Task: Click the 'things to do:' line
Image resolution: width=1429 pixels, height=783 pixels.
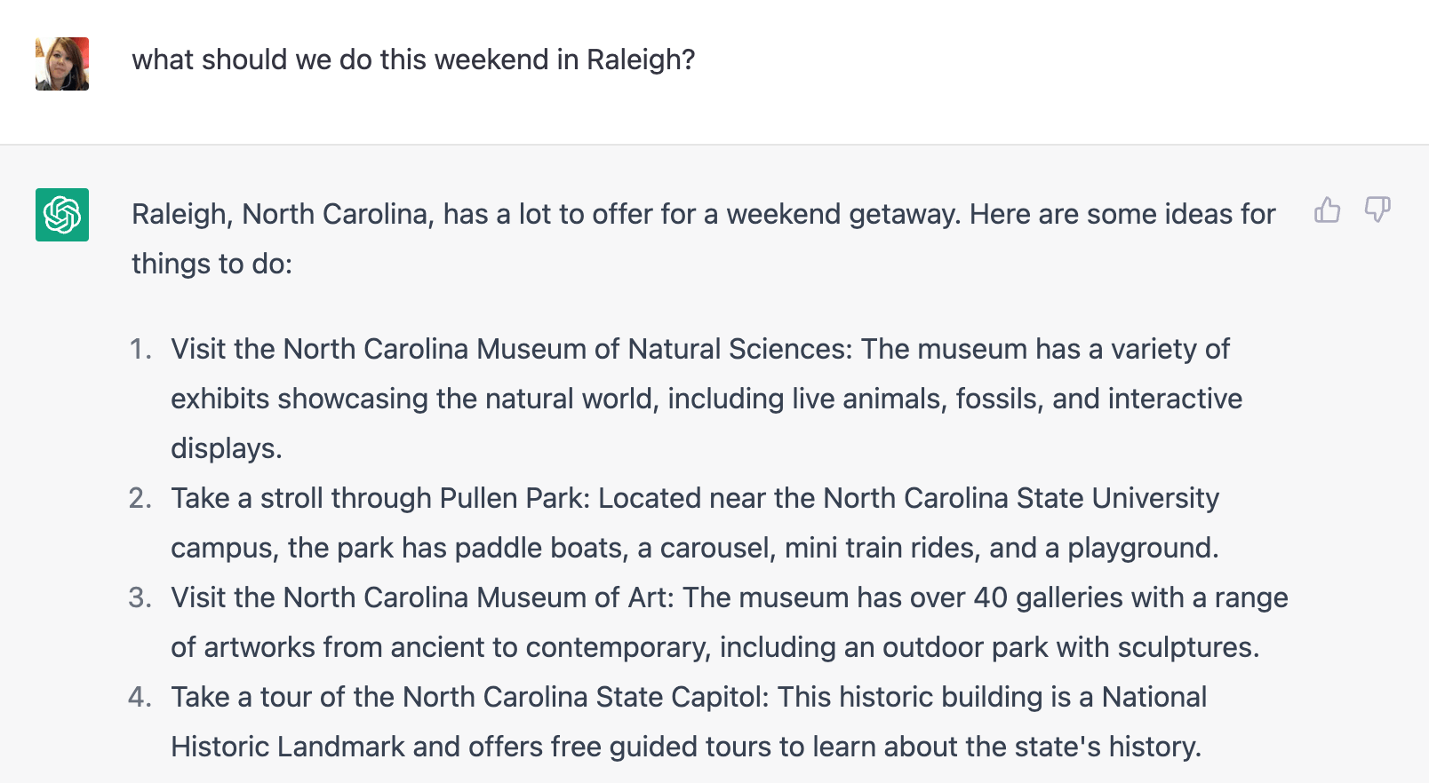Action: point(212,264)
